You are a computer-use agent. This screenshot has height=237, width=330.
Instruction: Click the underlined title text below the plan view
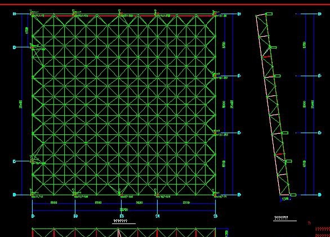121,221
